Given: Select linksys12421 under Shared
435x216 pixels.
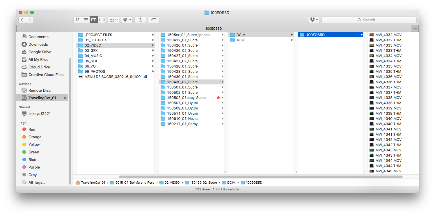Looking at the screenshot, I should [40, 114].
